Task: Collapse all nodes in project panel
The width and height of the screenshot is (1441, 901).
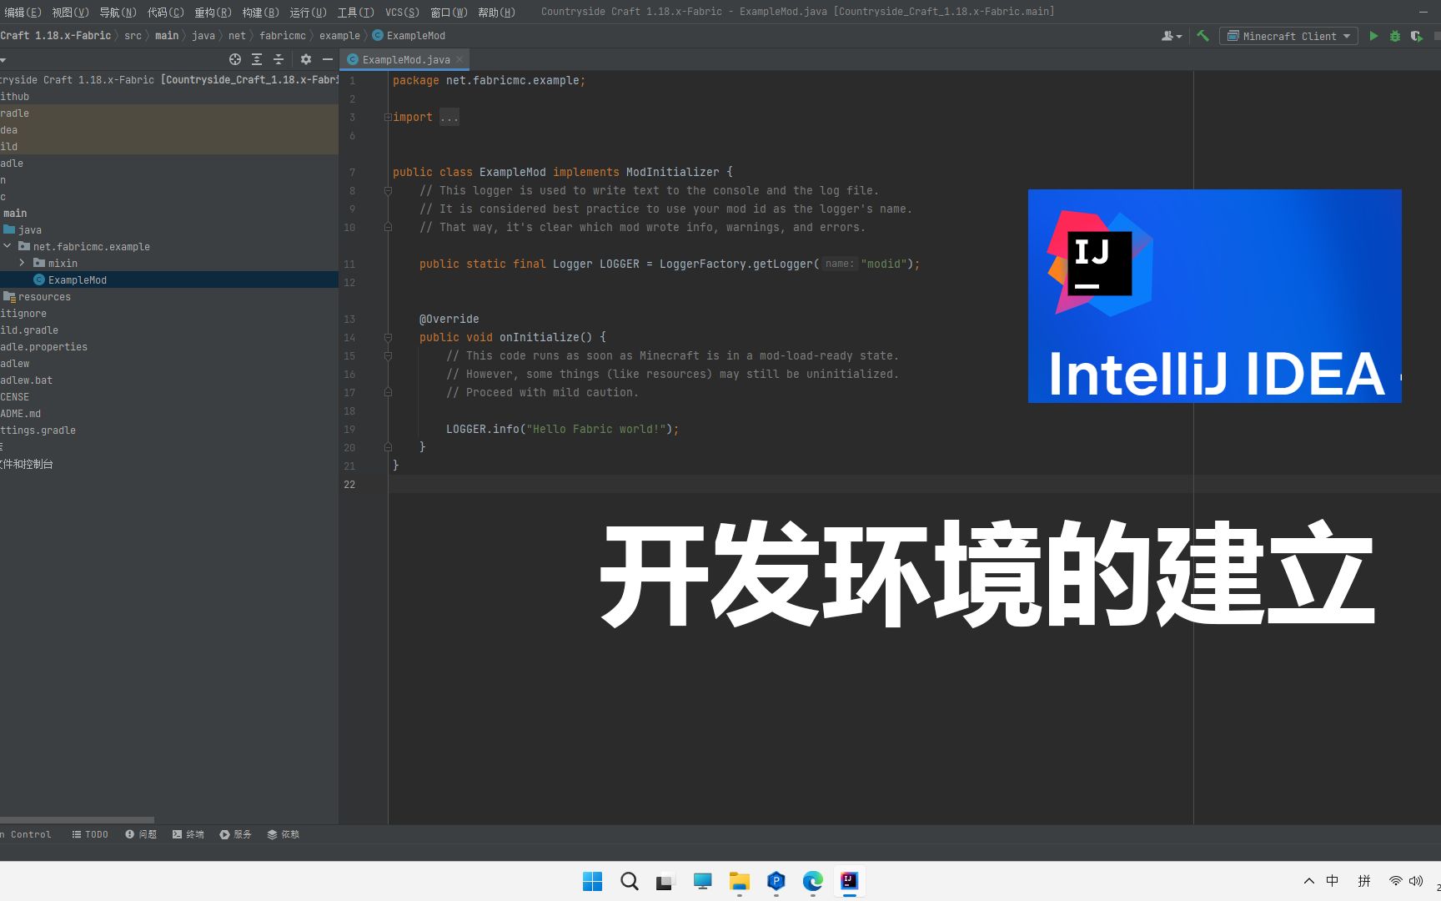Action: tap(279, 59)
